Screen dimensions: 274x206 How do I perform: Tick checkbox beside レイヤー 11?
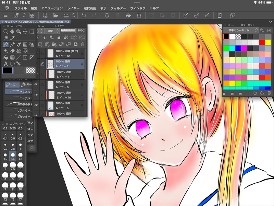pos(42,74)
